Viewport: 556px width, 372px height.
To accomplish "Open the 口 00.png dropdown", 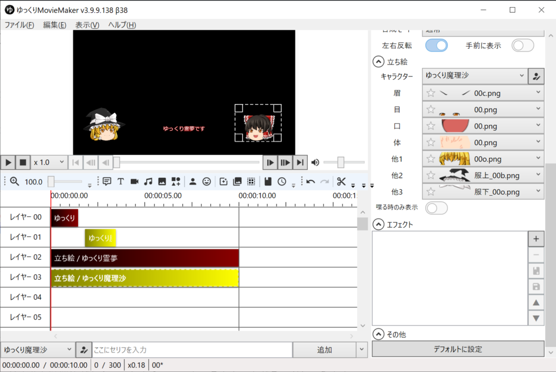I will coord(483,126).
